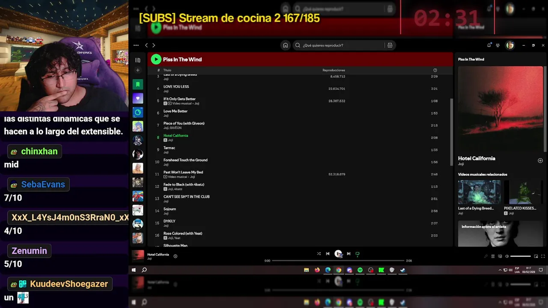Screen dimensions: 548x308
Task: Sort tracks by the Reproducciones column header
Action: [x=334, y=70]
